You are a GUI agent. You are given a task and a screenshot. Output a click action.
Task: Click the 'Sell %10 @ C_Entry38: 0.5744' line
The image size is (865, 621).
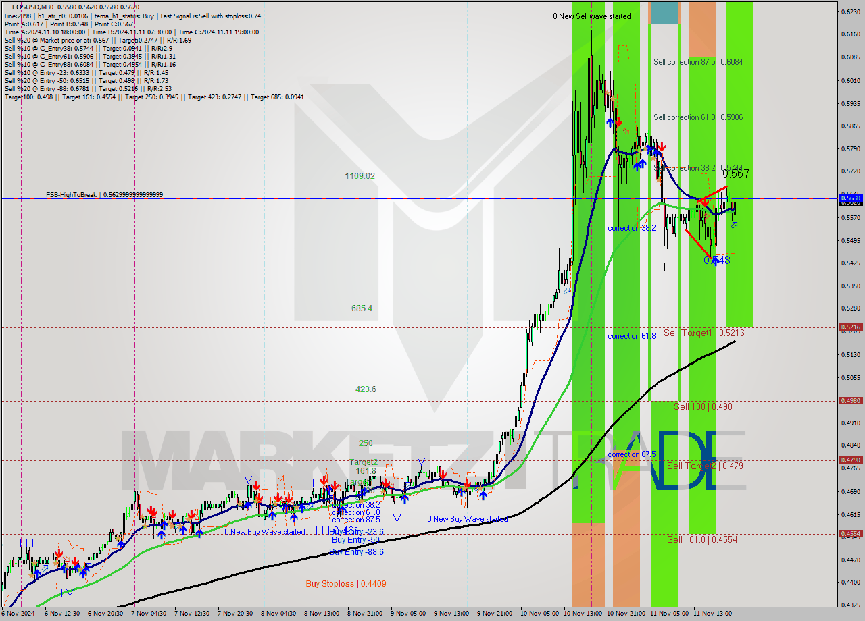pyautogui.click(x=88, y=48)
